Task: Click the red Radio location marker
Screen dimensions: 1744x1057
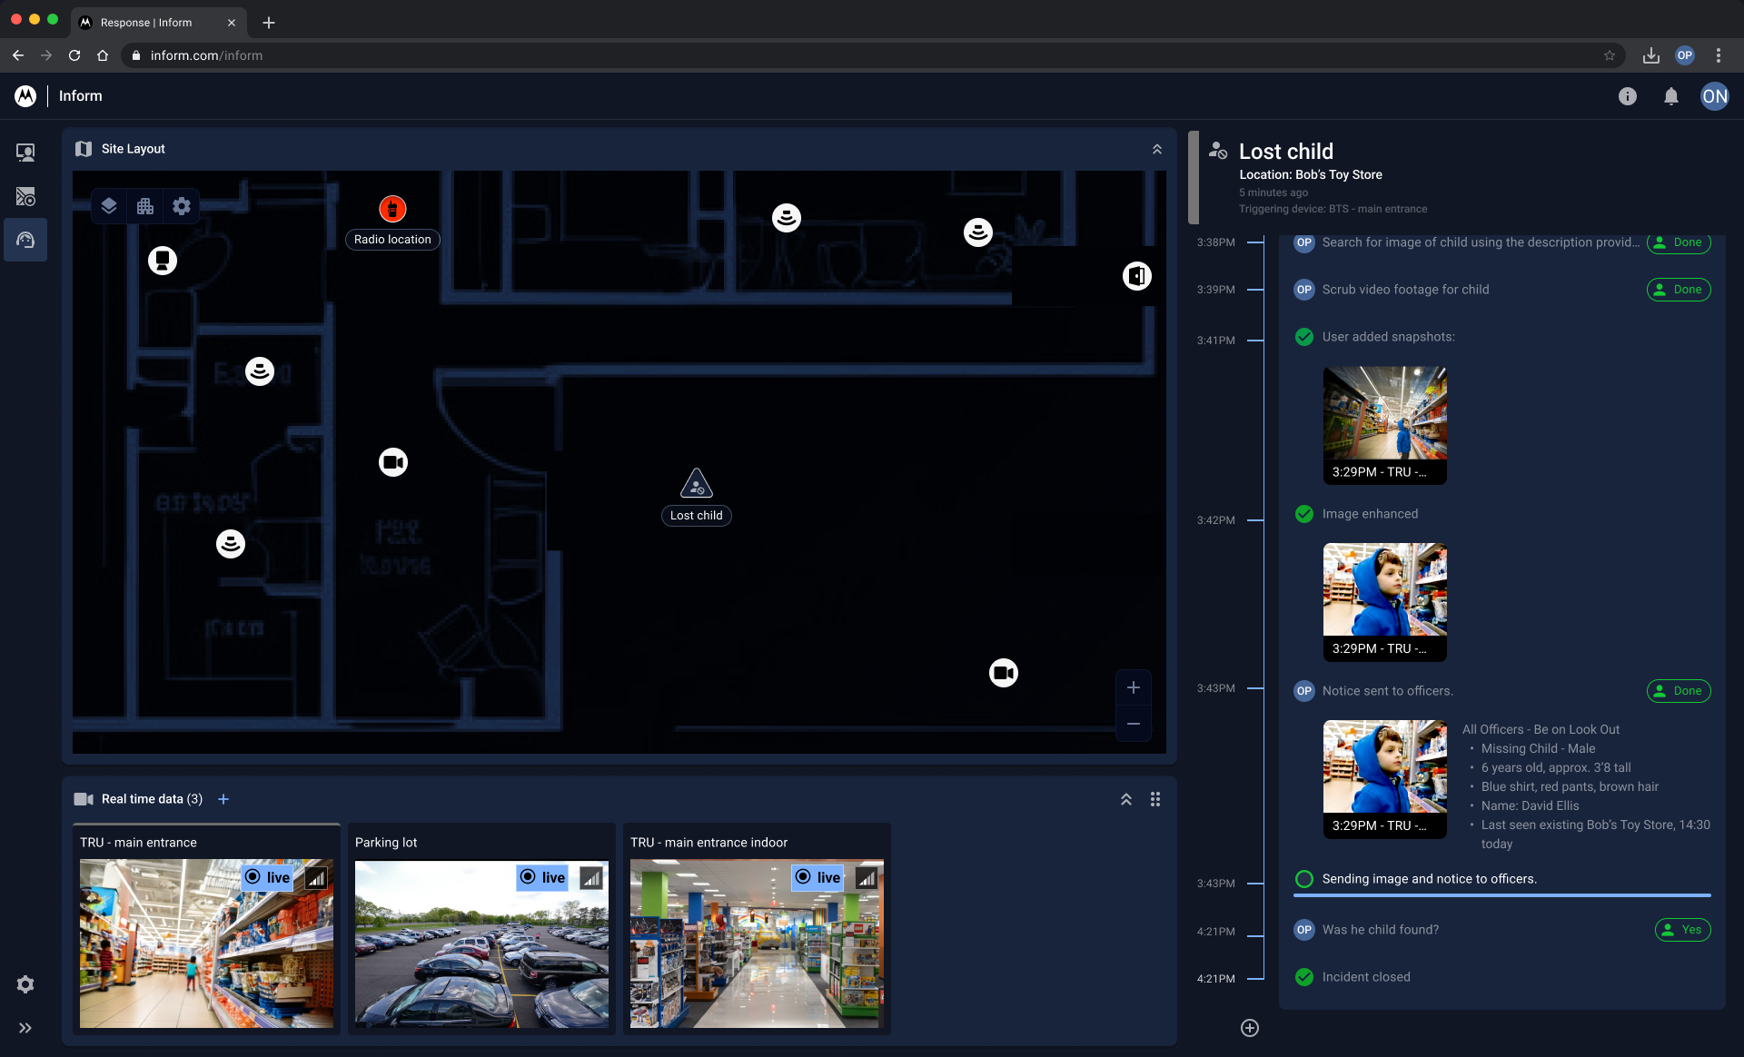Action: point(392,209)
